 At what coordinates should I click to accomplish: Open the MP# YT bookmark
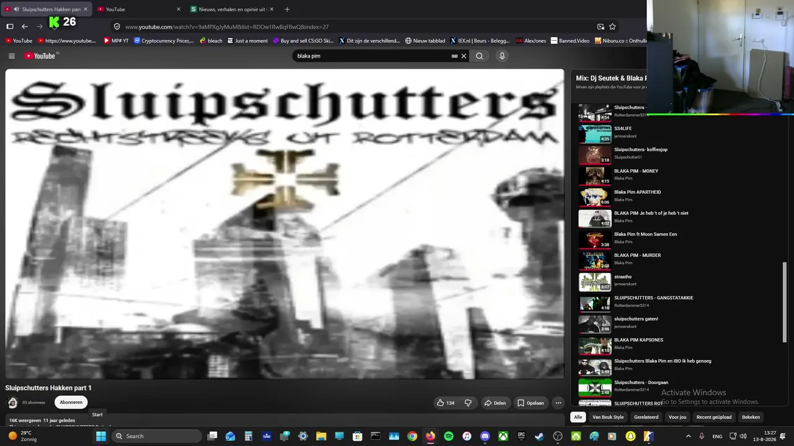click(116, 41)
